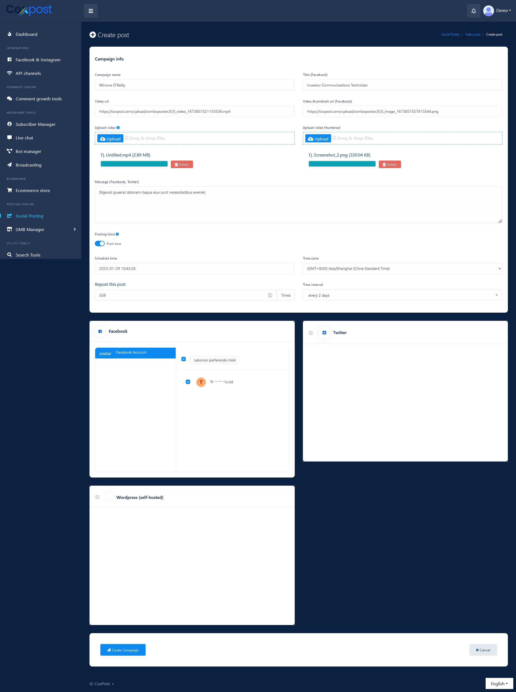516x692 pixels.
Task: Go to Comment growth tools
Action: [x=39, y=99]
